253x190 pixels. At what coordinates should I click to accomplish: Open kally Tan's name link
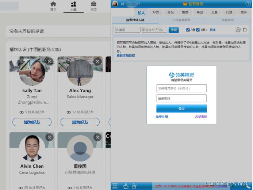32,91
